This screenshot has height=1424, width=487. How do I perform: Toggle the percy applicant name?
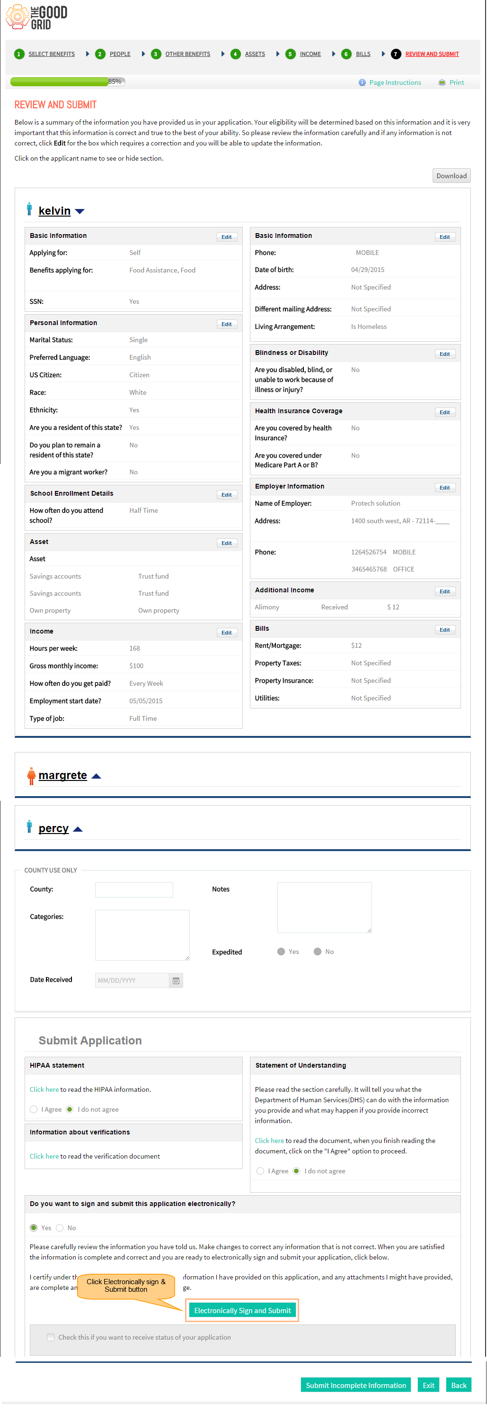click(53, 828)
